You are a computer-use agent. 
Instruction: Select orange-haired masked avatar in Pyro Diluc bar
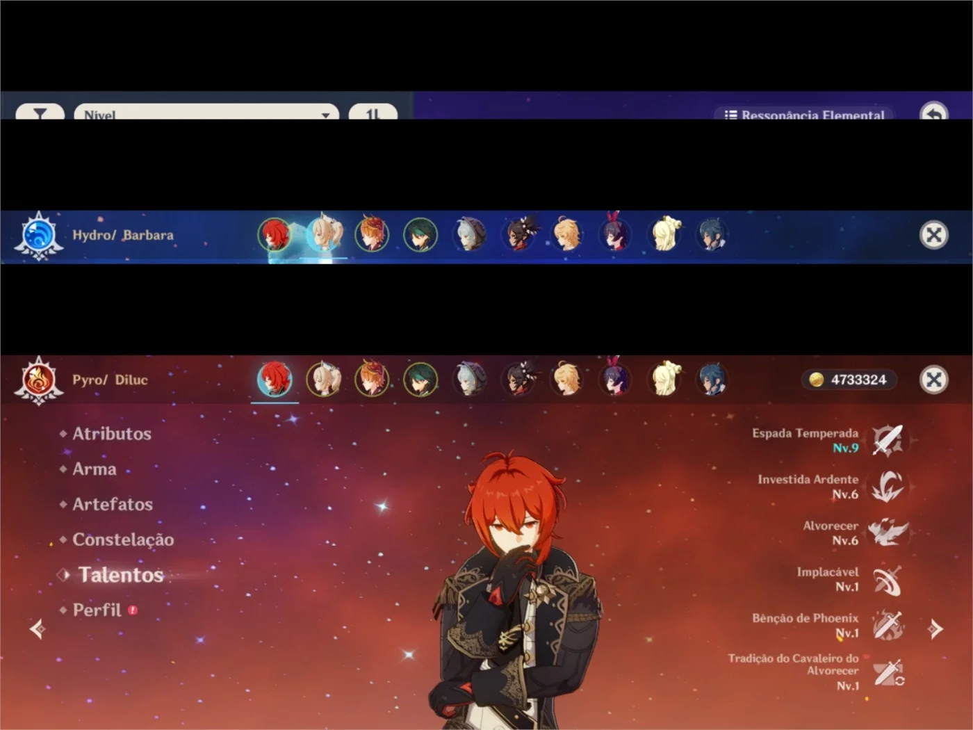(372, 380)
